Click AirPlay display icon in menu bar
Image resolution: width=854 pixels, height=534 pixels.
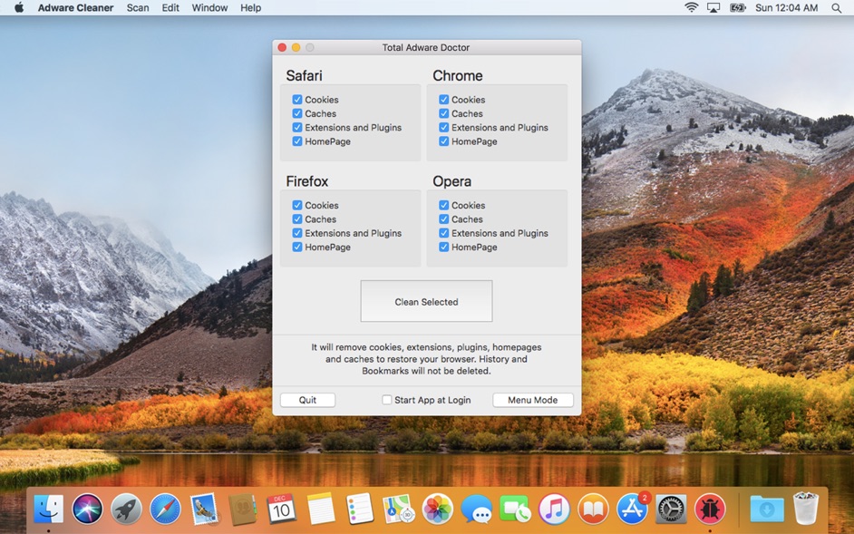click(713, 7)
